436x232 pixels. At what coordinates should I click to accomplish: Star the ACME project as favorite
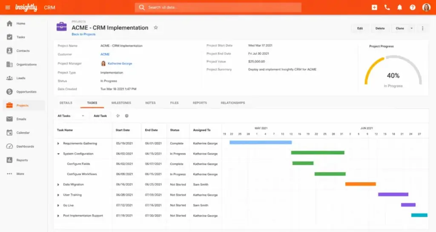click(156, 28)
